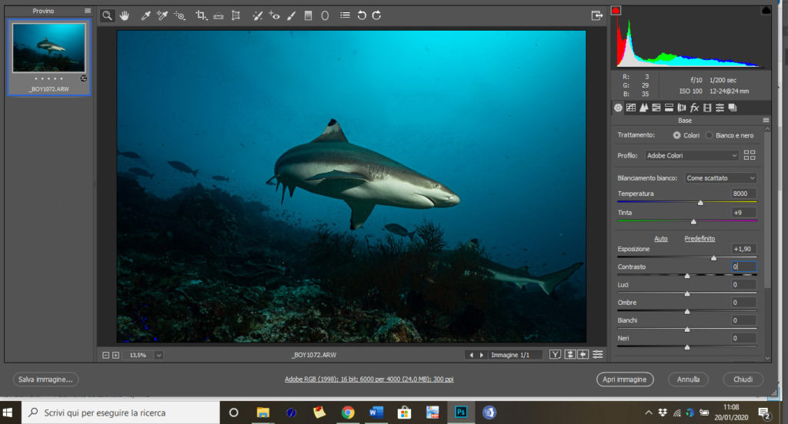Click the Temperatura slider handle
788x424 pixels.
click(700, 203)
